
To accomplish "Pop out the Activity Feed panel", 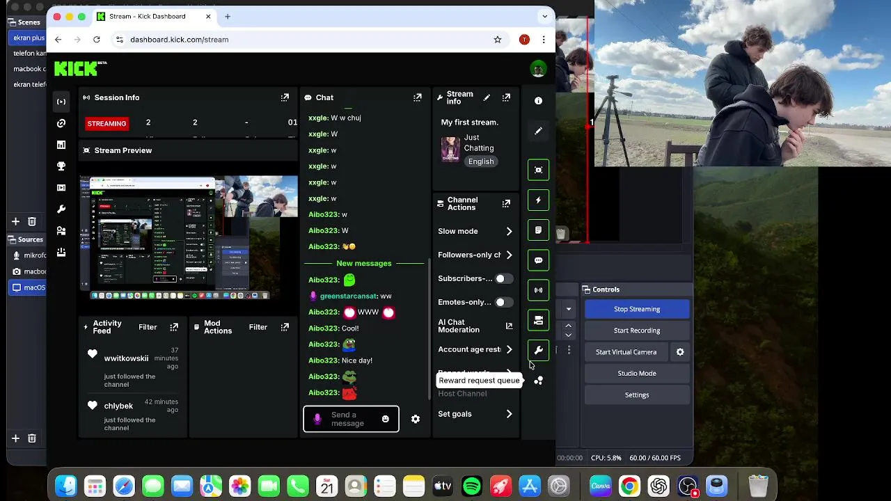I will pos(174,327).
